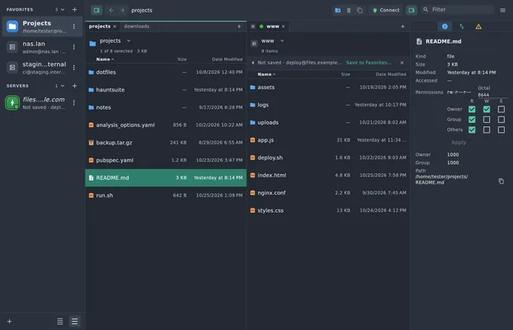
Task: Go back with the left arrow
Action: [111, 10]
